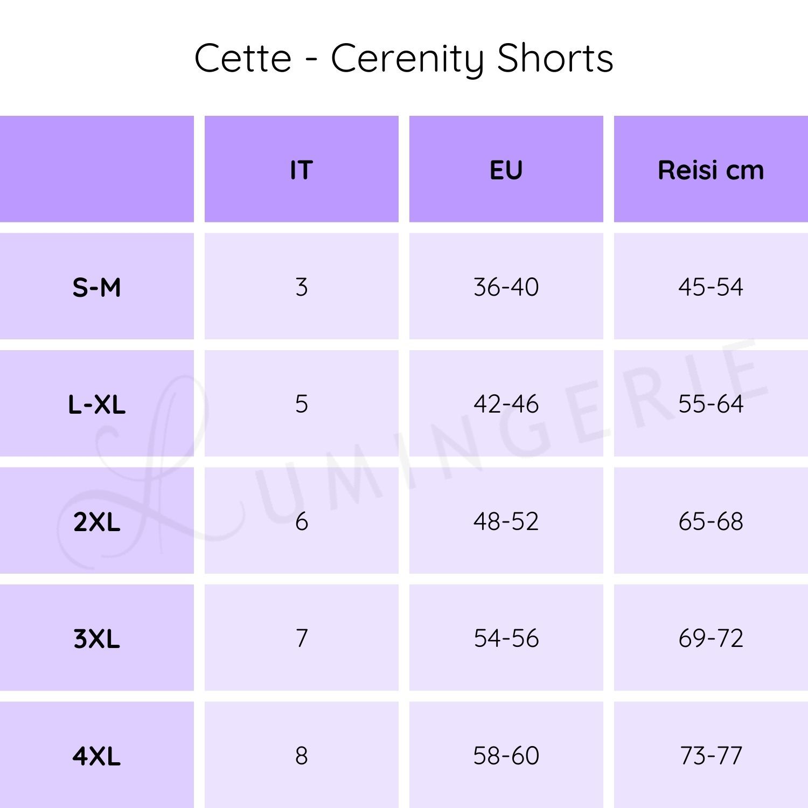
Task: Select the S-M size row label
Action: click(x=96, y=287)
